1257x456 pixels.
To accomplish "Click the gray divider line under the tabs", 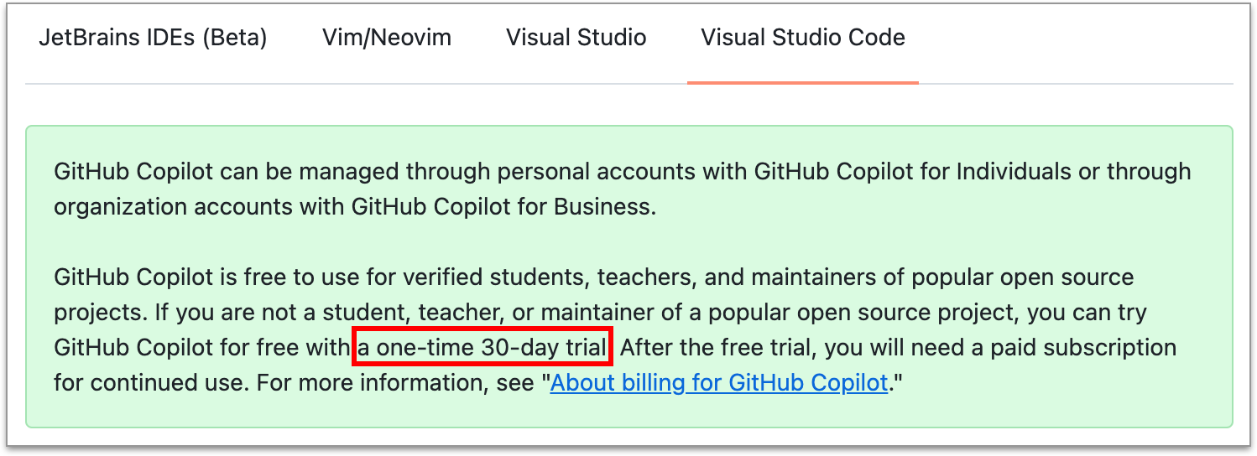I will coord(336,84).
